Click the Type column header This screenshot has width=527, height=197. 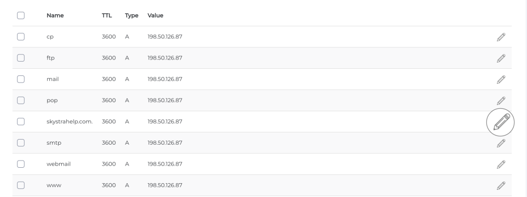tap(132, 16)
